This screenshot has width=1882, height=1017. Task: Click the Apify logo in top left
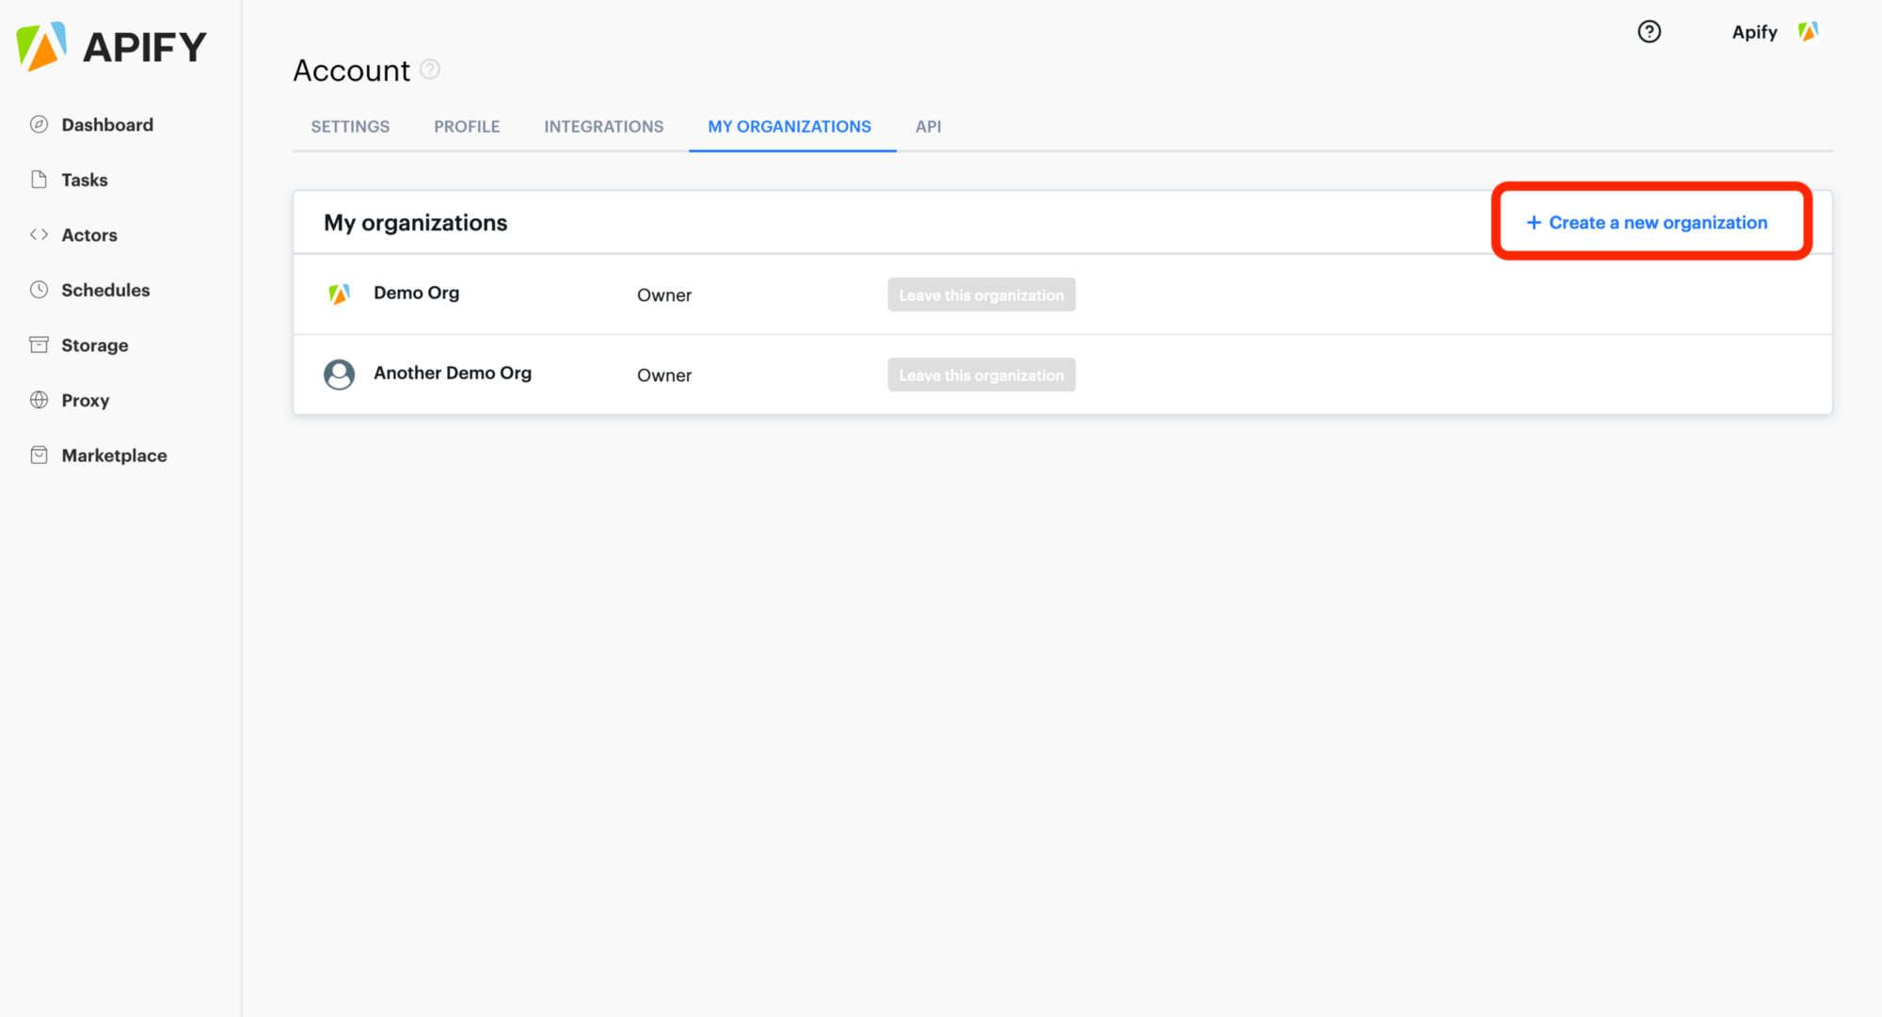[x=111, y=45]
